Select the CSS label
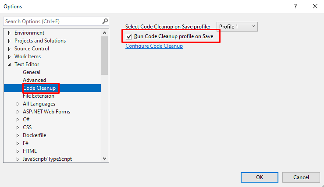324x187 pixels. click(27, 127)
